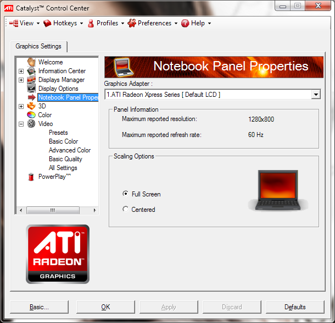Select the Centered scaling option
The height and width of the screenshot is (323, 335).
point(139,209)
